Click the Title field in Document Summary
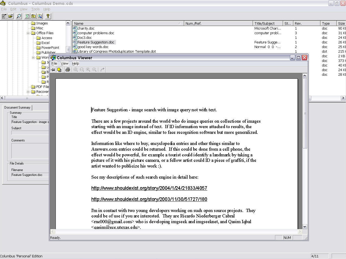Screen dimensions: 346x259 (30, 122)
